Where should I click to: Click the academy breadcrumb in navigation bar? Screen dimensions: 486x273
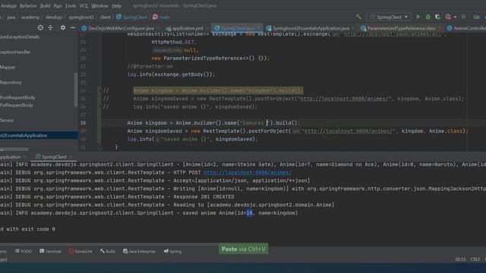(30, 17)
